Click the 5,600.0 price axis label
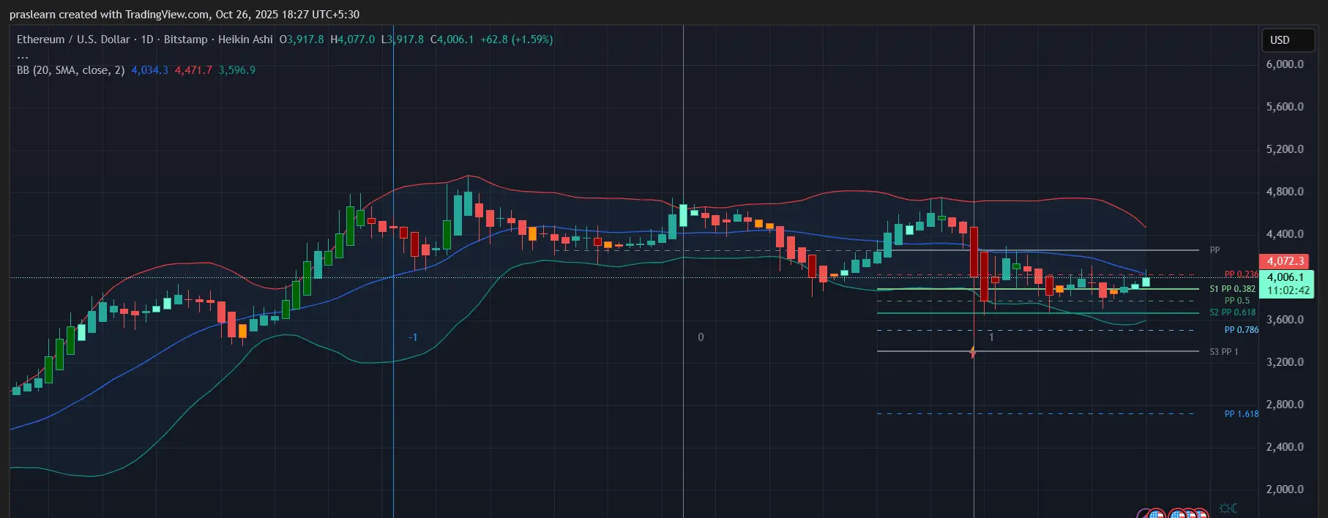The width and height of the screenshot is (1328, 518). [1285, 107]
